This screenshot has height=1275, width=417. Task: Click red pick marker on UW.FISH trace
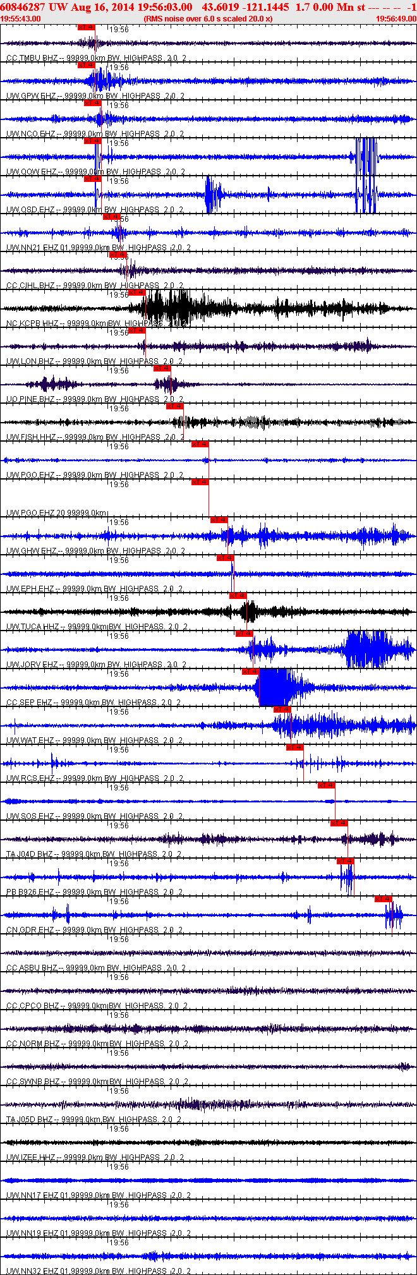tap(174, 406)
